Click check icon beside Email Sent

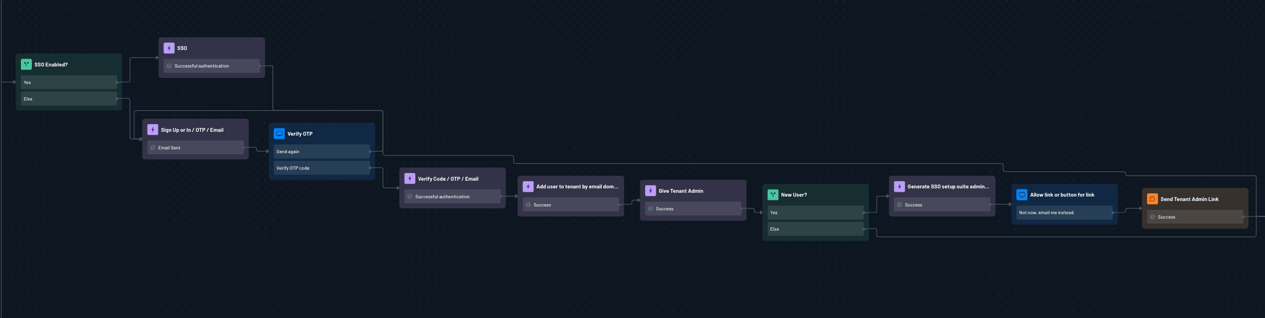(x=153, y=148)
